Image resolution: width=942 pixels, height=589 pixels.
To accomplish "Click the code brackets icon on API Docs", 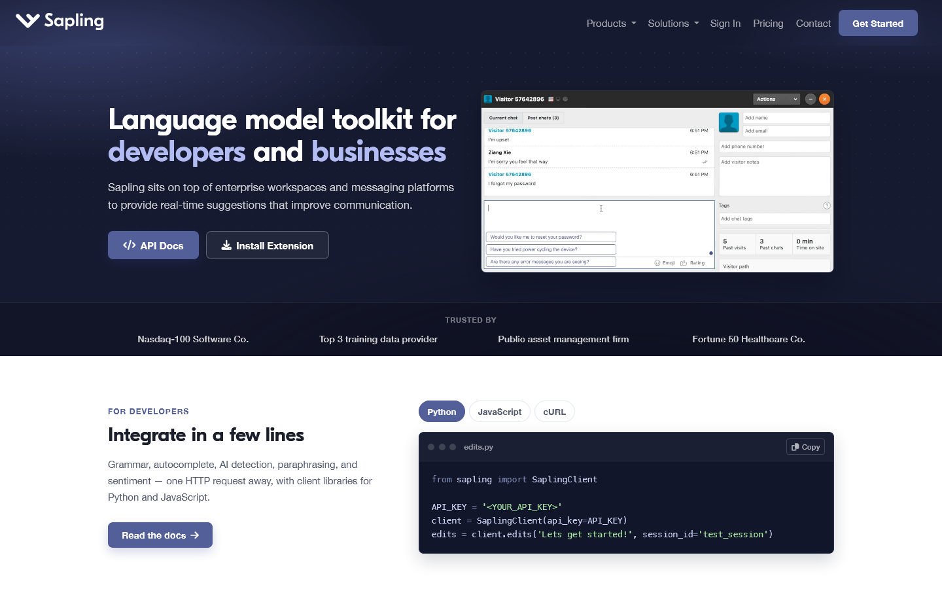I will pyautogui.click(x=129, y=245).
